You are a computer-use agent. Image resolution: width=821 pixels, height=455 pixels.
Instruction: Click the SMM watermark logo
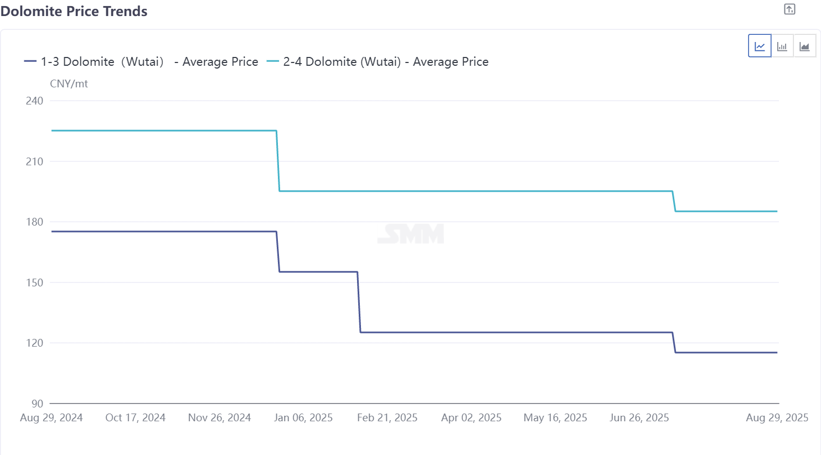pyautogui.click(x=411, y=233)
